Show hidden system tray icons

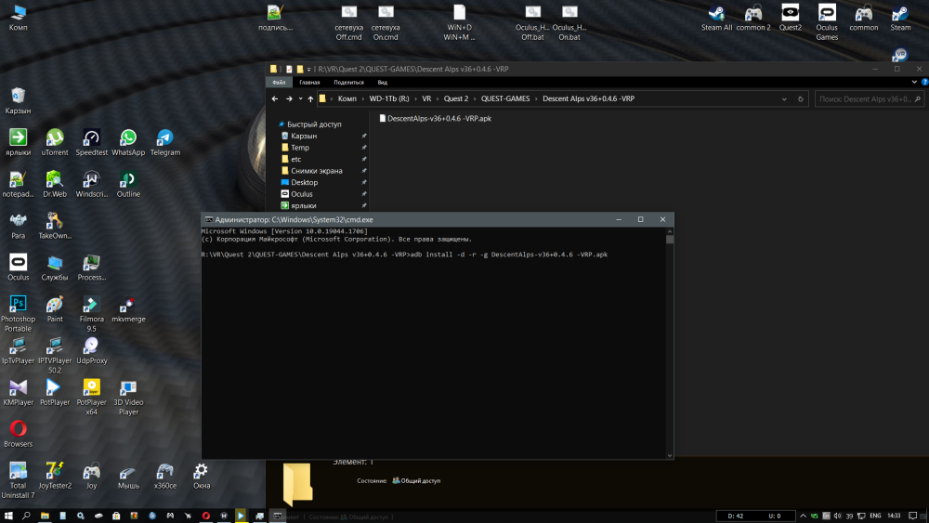click(803, 516)
